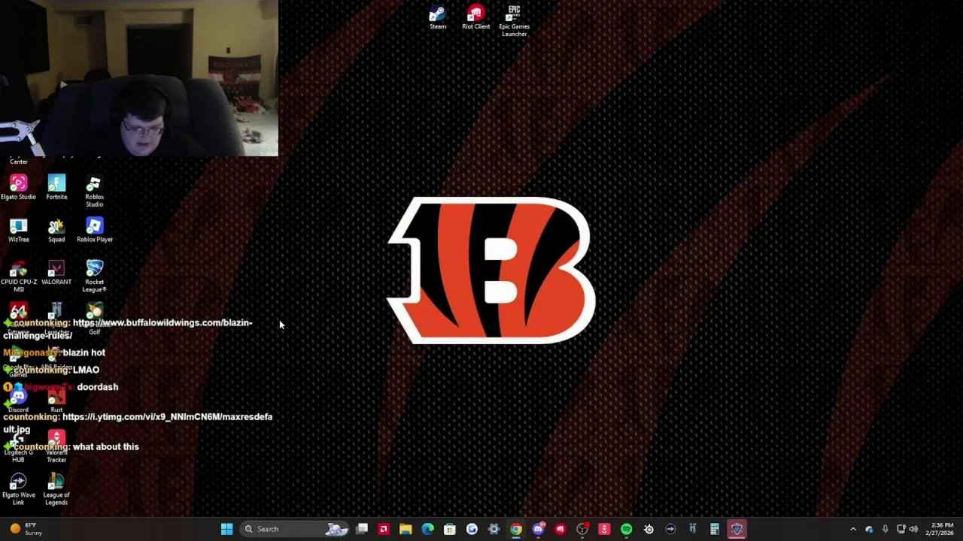Launch Squad desktop shortcut
Viewport: 963px width, 541px height.
coord(56,230)
